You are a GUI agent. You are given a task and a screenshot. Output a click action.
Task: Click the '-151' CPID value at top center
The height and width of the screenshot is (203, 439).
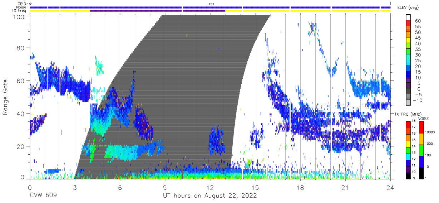pyautogui.click(x=210, y=4)
